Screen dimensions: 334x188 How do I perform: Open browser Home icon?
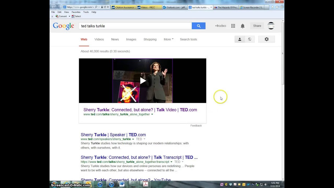click(x=272, y=7)
